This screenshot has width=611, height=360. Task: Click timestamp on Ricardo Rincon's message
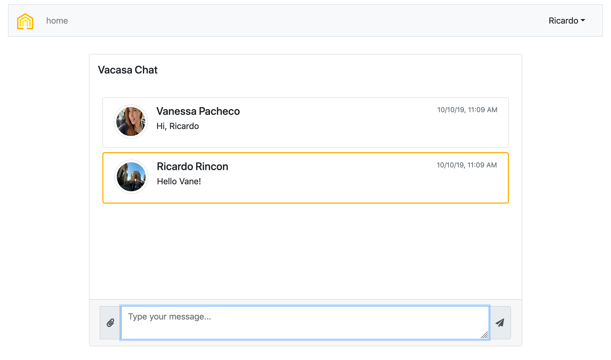[x=467, y=165]
